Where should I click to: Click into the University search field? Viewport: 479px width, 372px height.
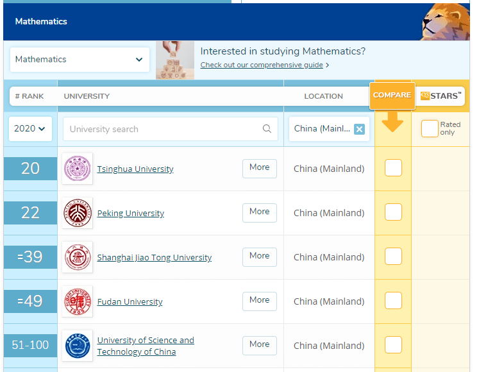click(164, 129)
